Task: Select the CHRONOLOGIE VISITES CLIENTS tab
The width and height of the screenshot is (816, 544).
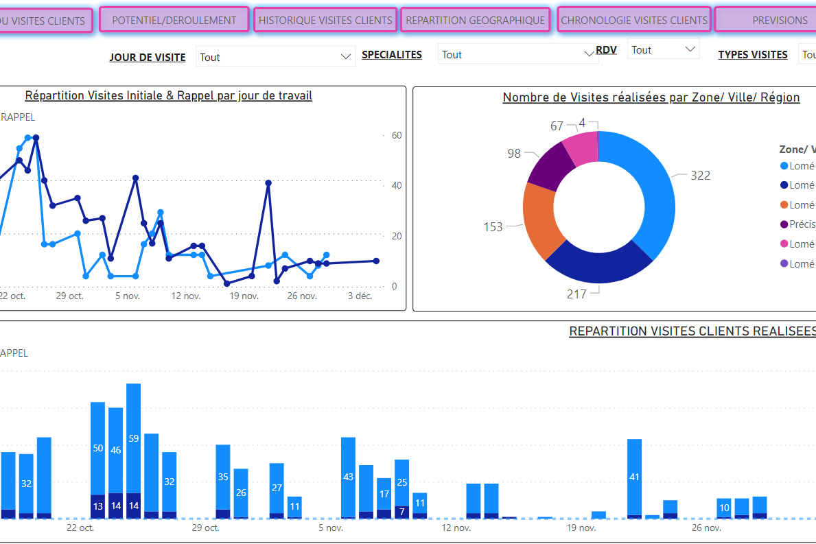Action: (x=633, y=20)
